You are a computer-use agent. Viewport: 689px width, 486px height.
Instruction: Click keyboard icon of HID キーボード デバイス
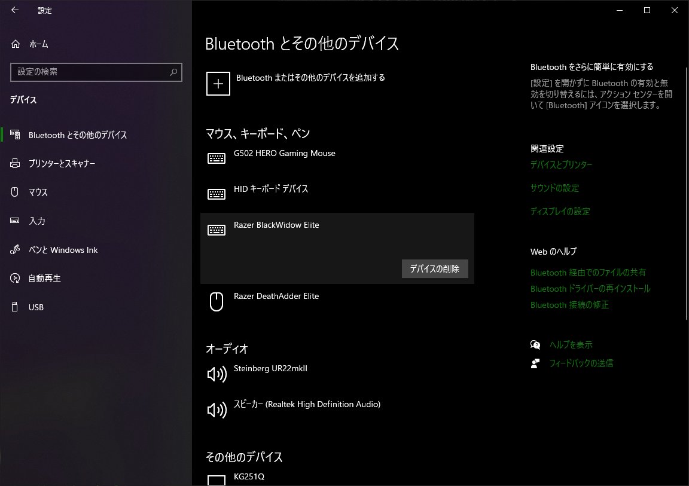point(216,194)
